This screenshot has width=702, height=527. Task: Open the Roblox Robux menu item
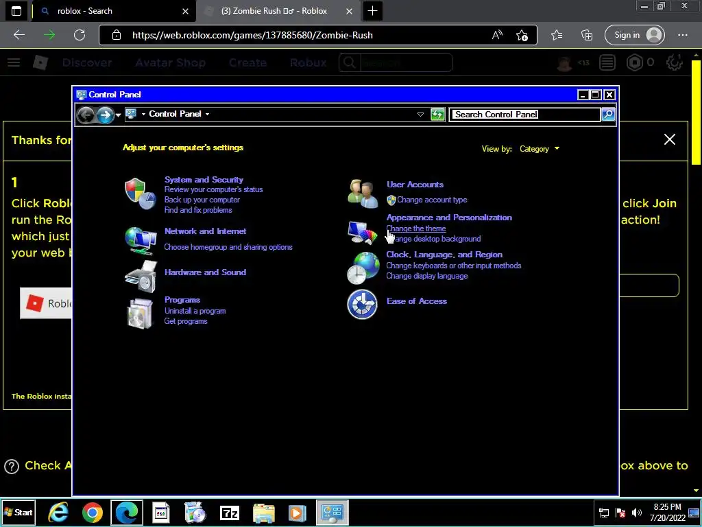pyautogui.click(x=308, y=62)
